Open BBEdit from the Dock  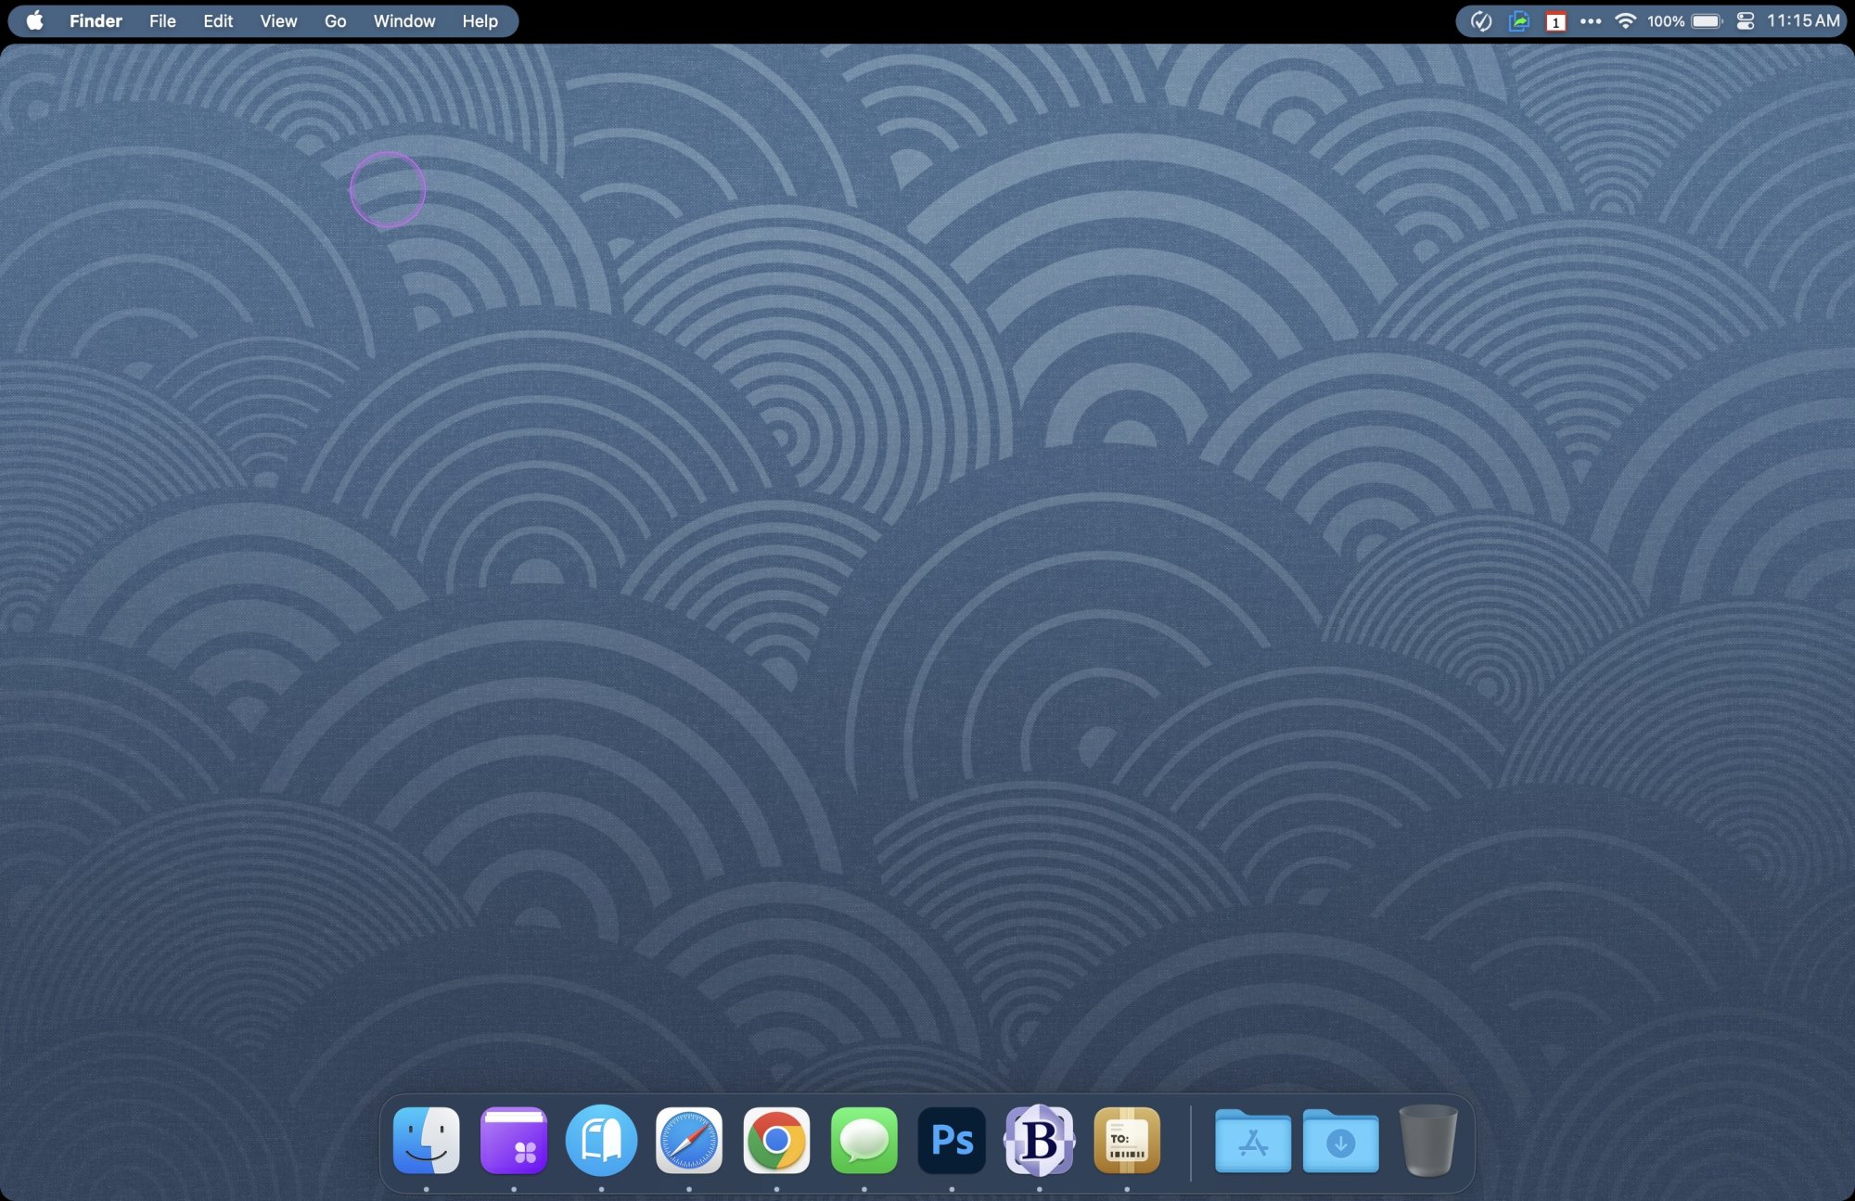[1039, 1140]
